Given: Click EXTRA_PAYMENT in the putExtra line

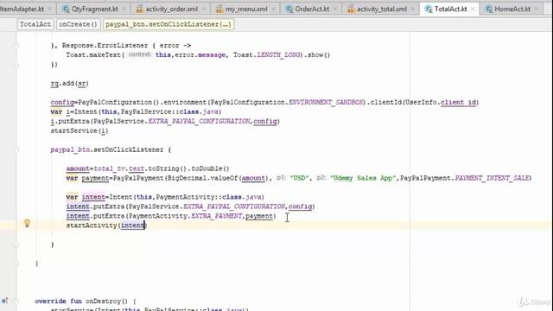Looking at the screenshot, I should coord(217,216).
